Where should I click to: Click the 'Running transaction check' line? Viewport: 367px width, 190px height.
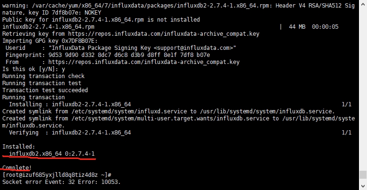coord(44,76)
